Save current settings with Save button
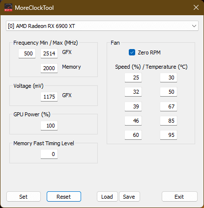Image resolution: width=204 pixels, height=208 pixels. click(x=129, y=197)
